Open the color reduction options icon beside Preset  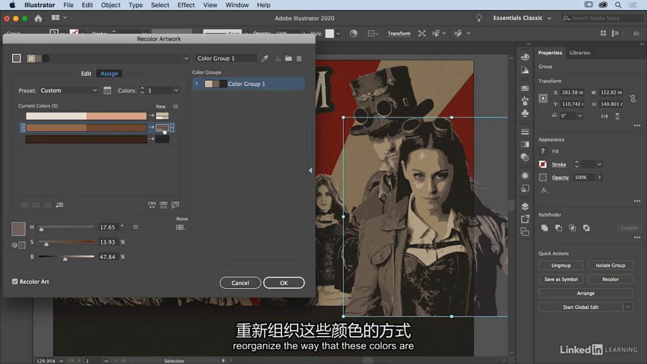click(x=107, y=90)
